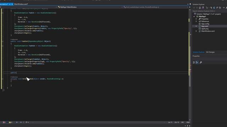Select App.xaml file in Solution Explorer
Screen dimensions: 227x127
(x=205, y=26)
